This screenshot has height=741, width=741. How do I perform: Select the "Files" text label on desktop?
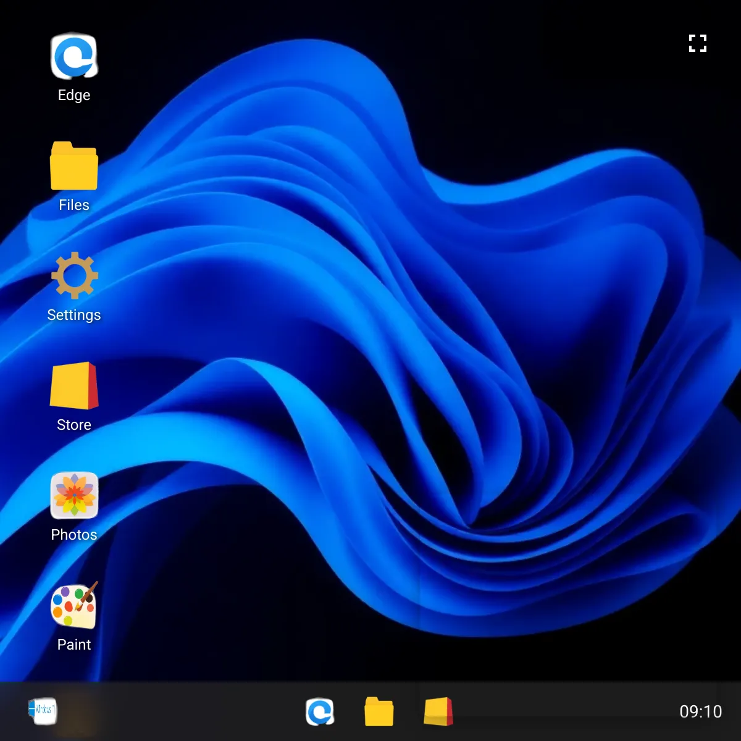click(74, 205)
